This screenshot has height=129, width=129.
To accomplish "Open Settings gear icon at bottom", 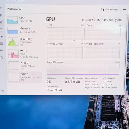I will 3,91.
